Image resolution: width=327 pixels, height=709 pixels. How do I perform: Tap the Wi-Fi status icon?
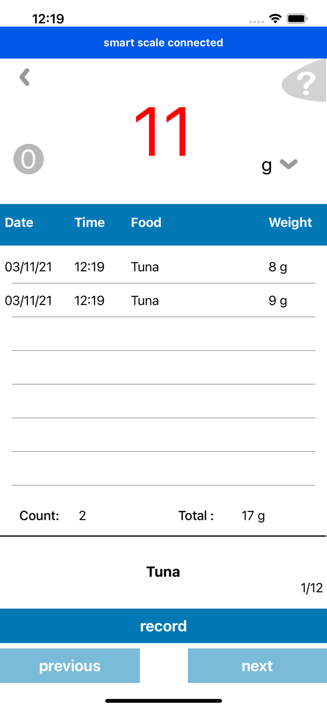[275, 18]
